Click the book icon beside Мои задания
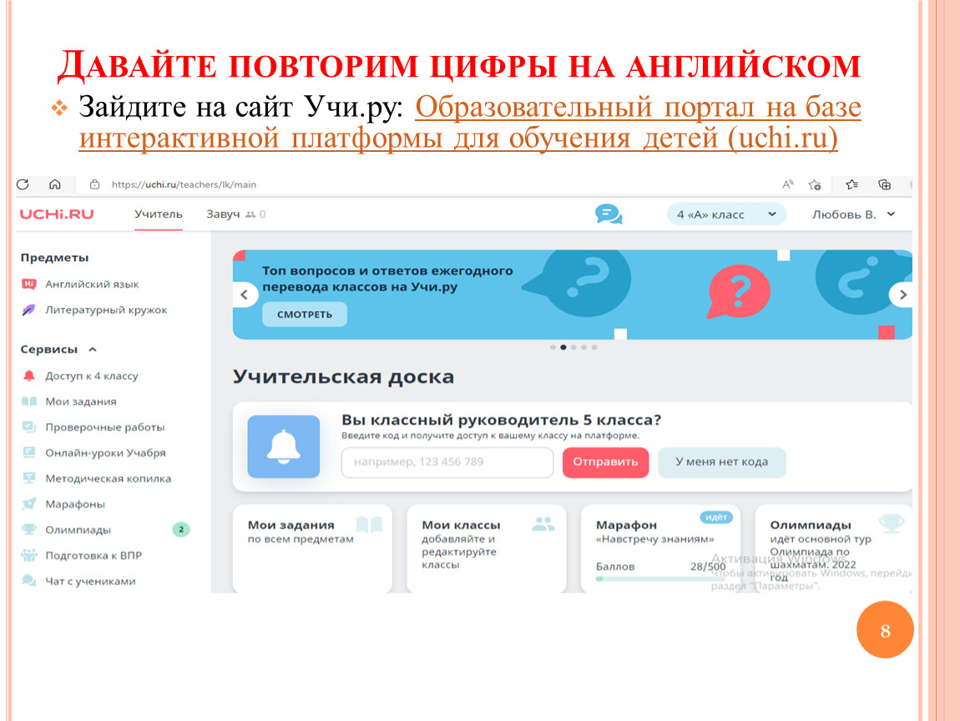Screen dimensions: 960x721 pos(28,401)
